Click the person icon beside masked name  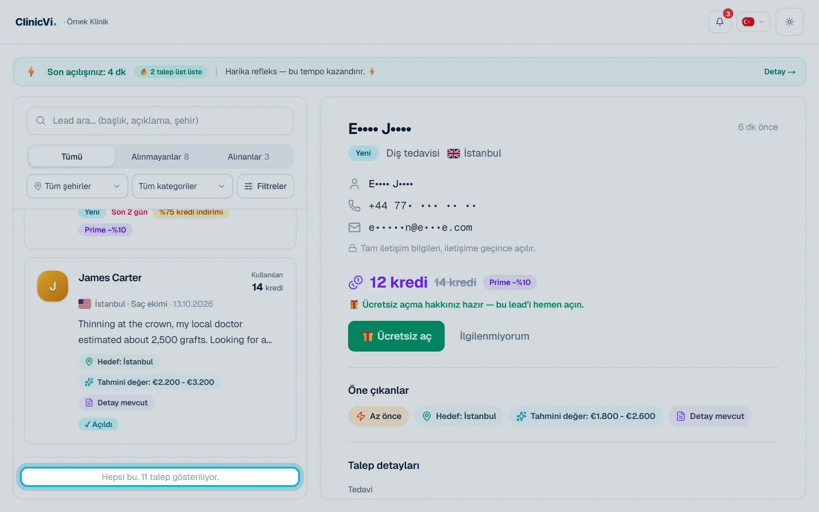[354, 184]
